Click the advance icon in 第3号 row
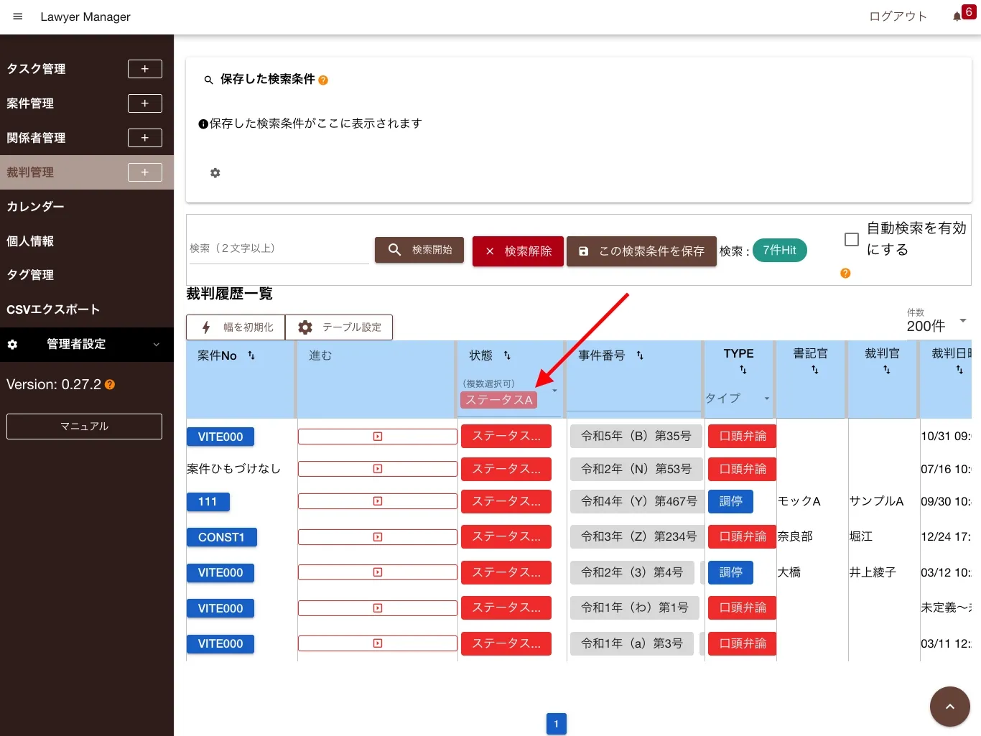Screen dimensions: 981x736 pyautogui.click(x=378, y=643)
